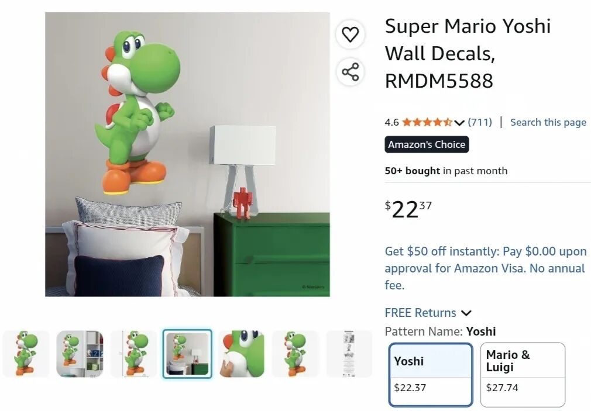The width and height of the screenshot is (591, 411).
Task: View first Yoshi decal thumbnail
Action: click(x=26, y=353)
